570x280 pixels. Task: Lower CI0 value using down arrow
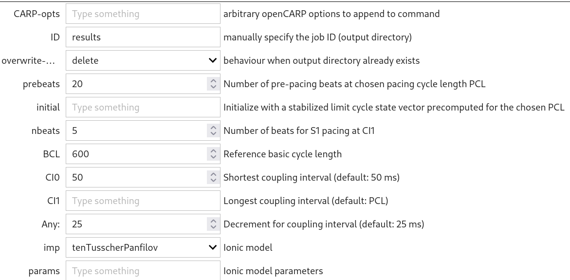(213, 181)
